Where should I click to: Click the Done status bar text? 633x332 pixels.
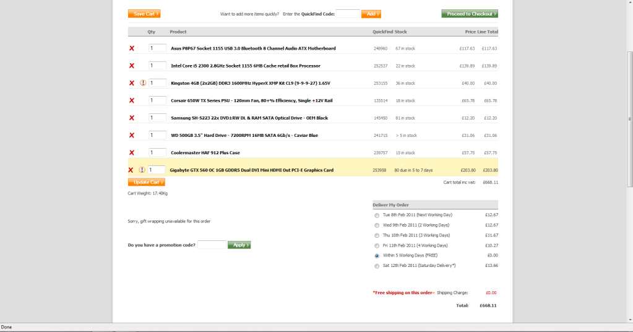pyautogui.click(x=6, y=327)
